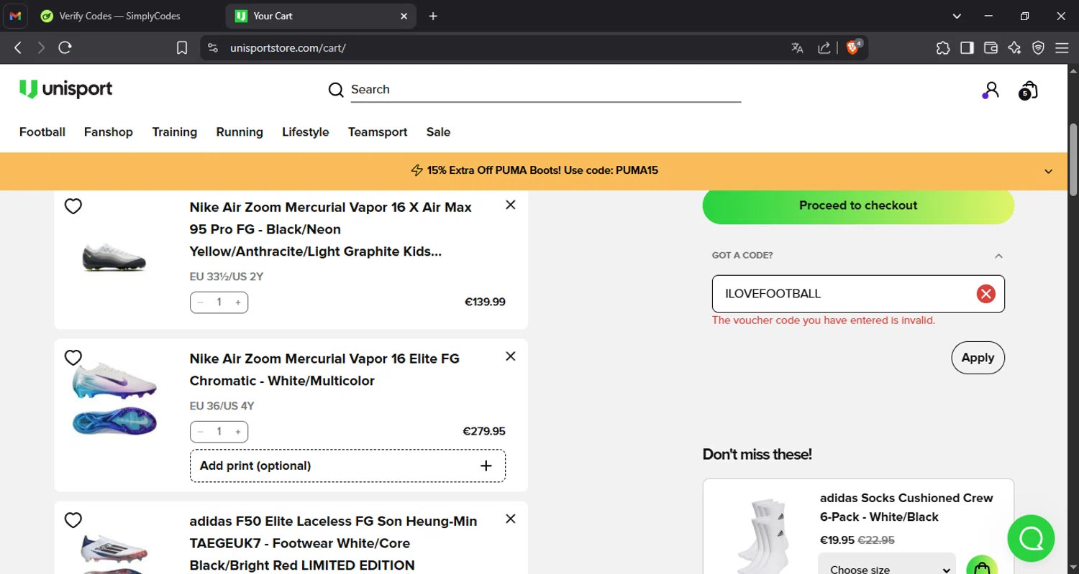Favorite the Mercurial Vapor 16 X Air Max item

[73, 206]
